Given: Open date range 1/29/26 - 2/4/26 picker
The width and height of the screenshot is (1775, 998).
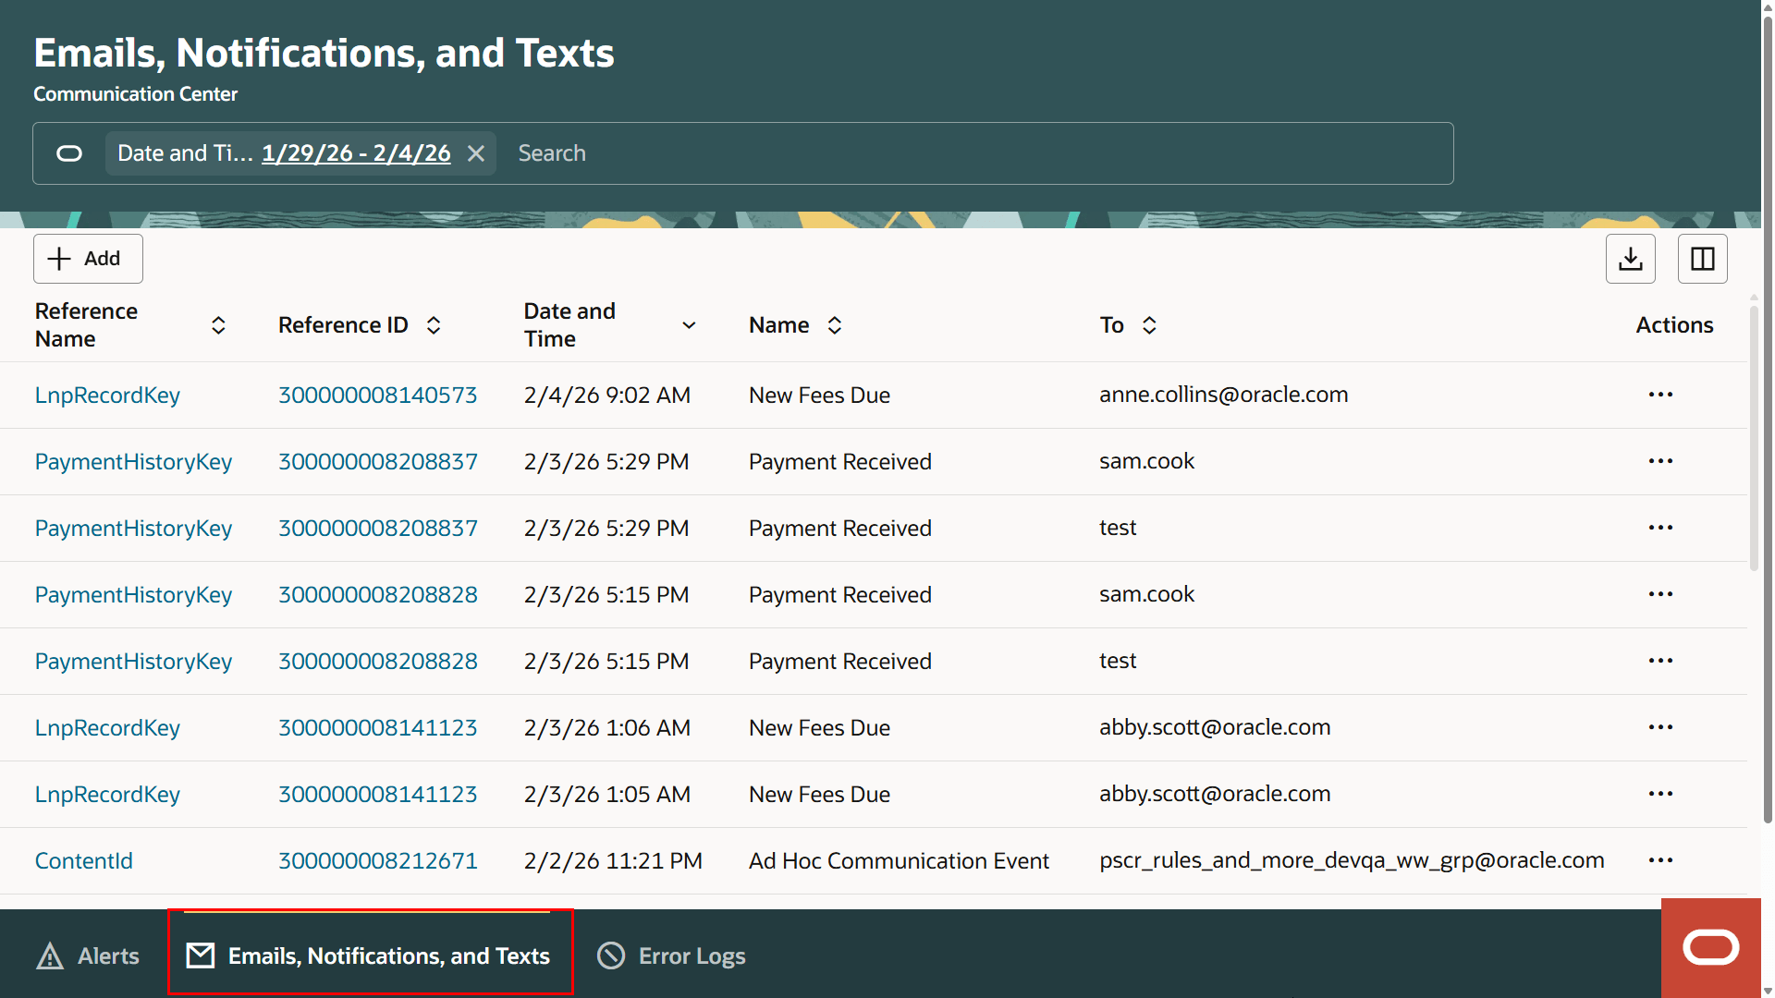Looking at the screenshot, I should click(x=356, y=153).
